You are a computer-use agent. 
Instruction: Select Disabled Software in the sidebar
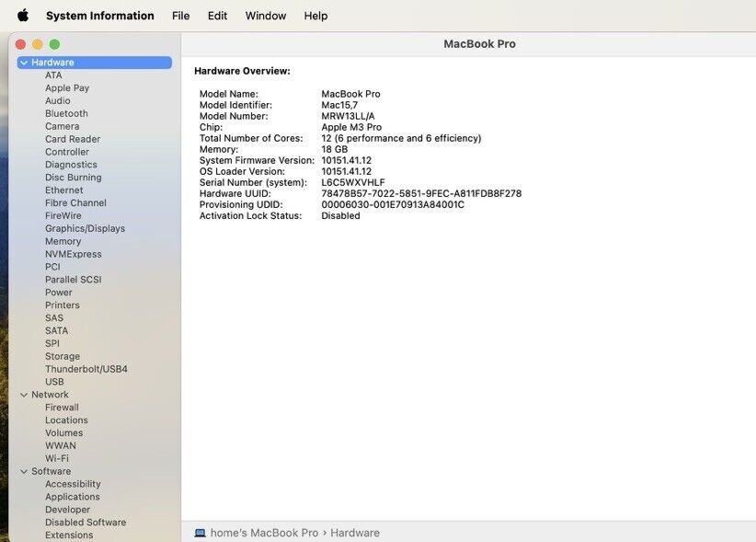point(86,523)
